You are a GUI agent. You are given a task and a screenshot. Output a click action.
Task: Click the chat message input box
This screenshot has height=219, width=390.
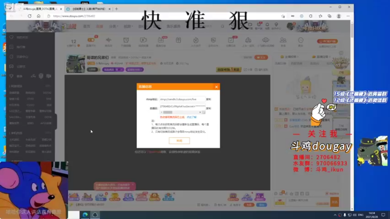click(x=308, y=202)
